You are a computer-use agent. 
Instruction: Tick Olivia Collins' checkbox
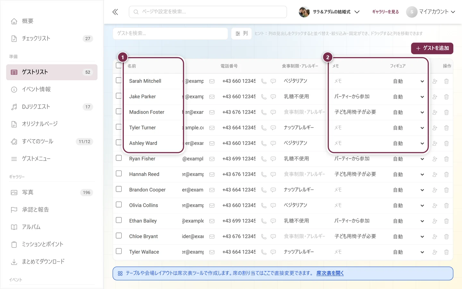(119, 205)
